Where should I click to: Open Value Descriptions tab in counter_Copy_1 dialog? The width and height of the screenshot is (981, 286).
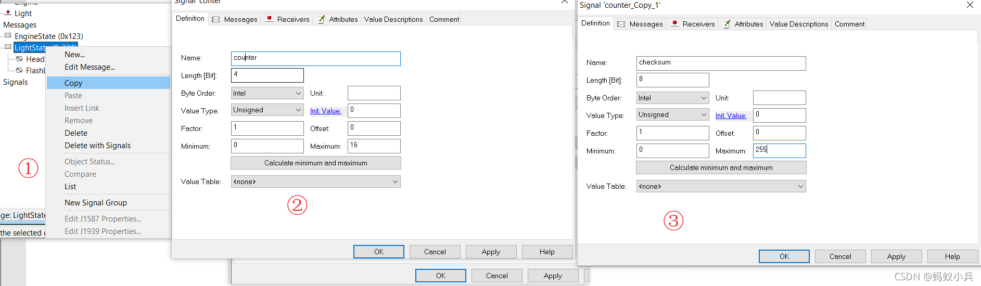tap(799, 24)
